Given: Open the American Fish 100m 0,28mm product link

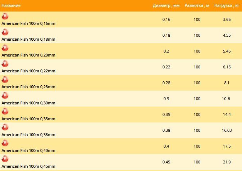Looking at the screenshot, I should pyautogui.click(x=28, y=87).
